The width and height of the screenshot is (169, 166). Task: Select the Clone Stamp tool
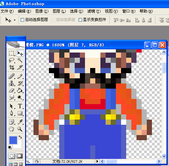pos(11,83)
